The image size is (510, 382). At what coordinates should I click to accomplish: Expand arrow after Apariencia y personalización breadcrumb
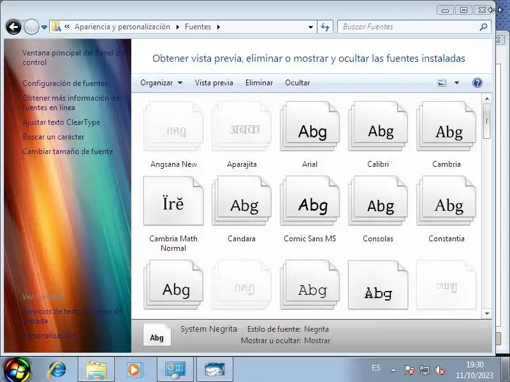click(x=178, y=27)
